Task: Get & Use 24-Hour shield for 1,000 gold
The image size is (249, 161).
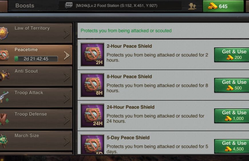Action: (234, 116)
